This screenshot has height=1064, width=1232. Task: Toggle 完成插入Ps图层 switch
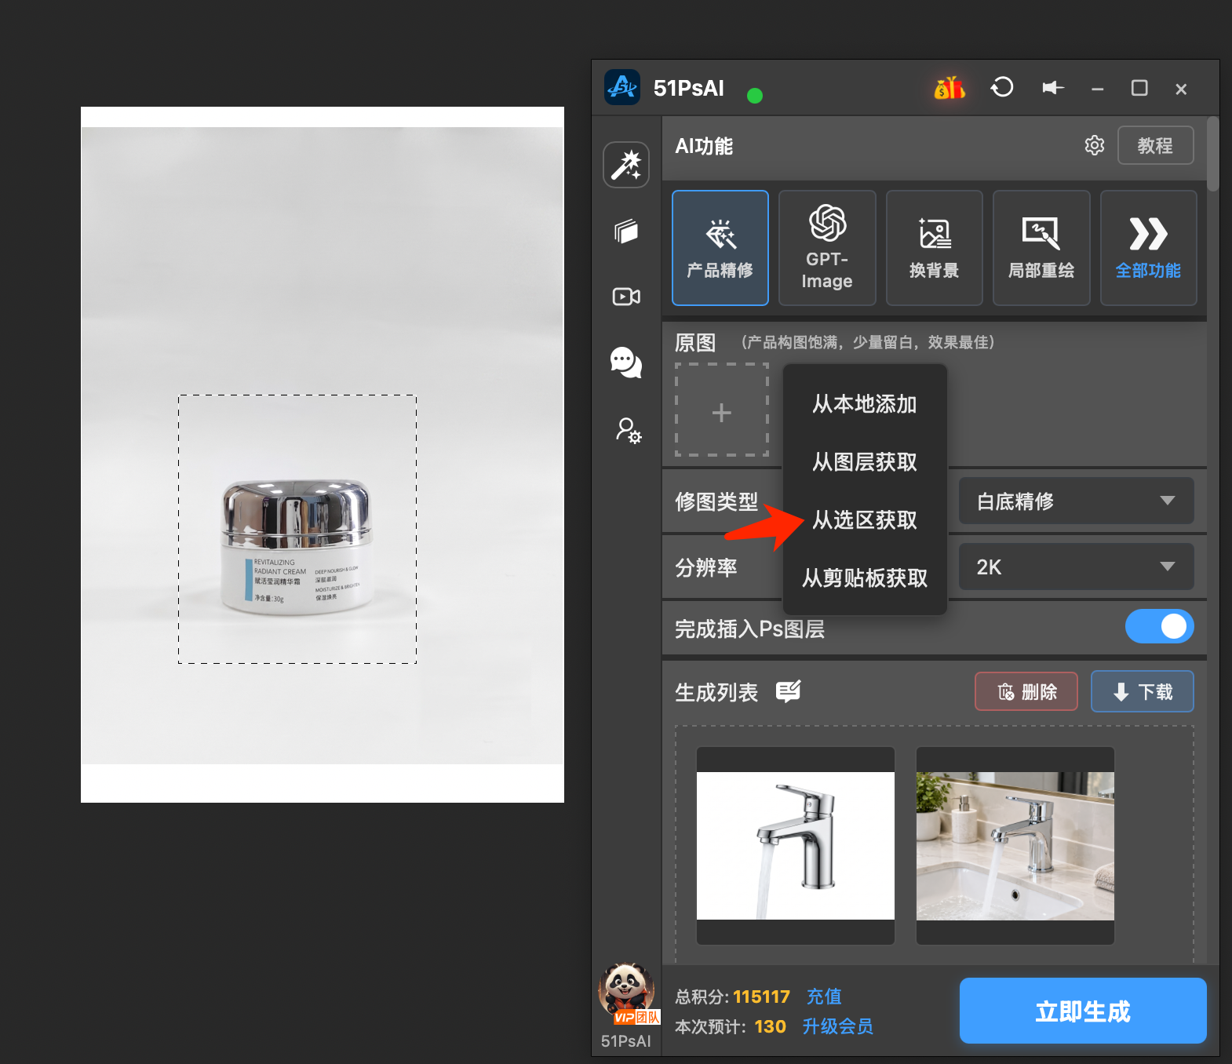tap(1159, 626)
